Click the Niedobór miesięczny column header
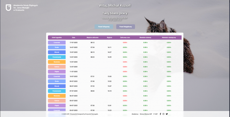The image size is (230, 117). point(169,37)
